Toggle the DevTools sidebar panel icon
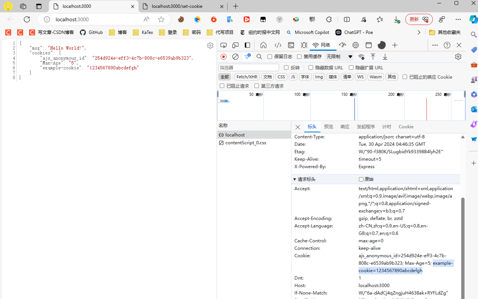 click(x=247, y=45)
